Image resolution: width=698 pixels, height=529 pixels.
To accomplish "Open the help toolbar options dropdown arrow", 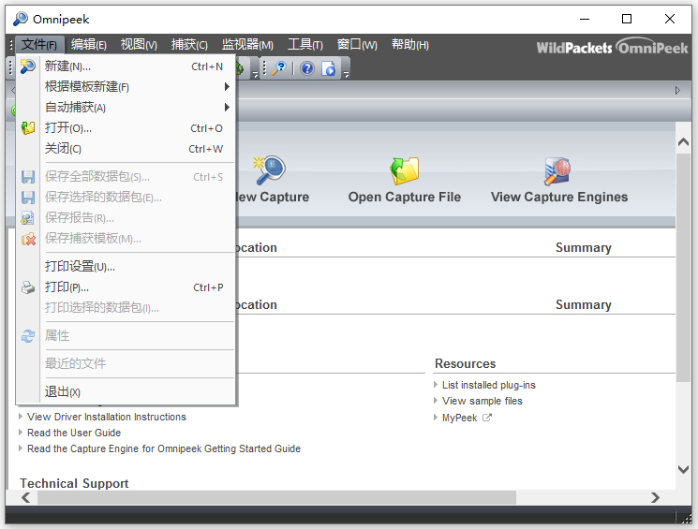I will (346, 73).
